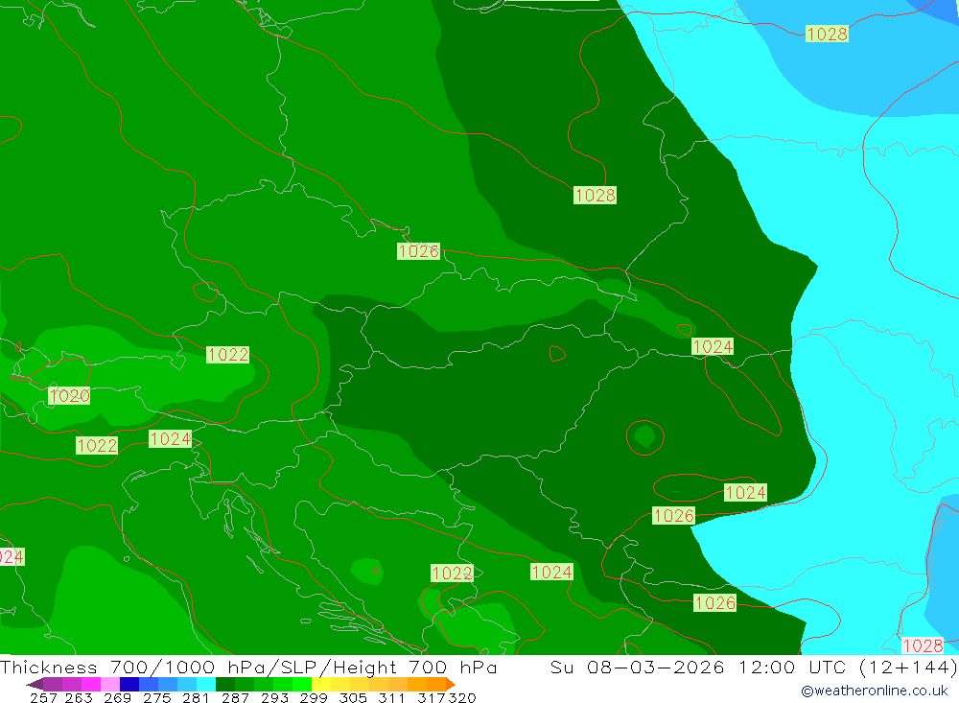
Task: Click the 1028 label in the dark green region
Action: click(596, 196)
